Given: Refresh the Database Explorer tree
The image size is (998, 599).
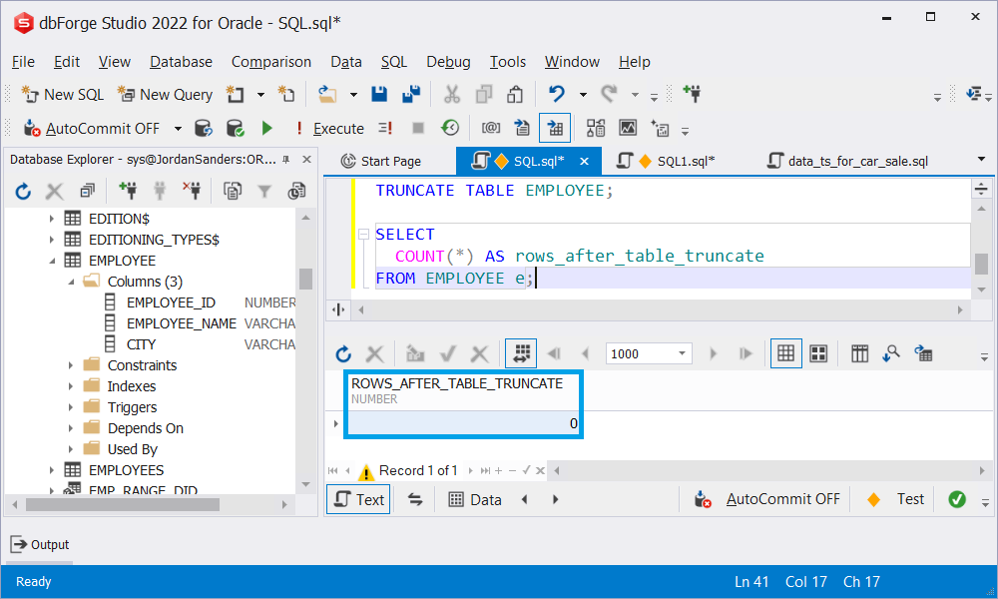Looking at the screenshot, I should [21, 193].
